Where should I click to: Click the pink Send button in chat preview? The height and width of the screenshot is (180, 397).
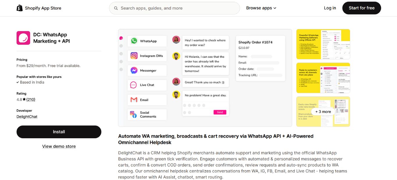[x=220, y=112]
